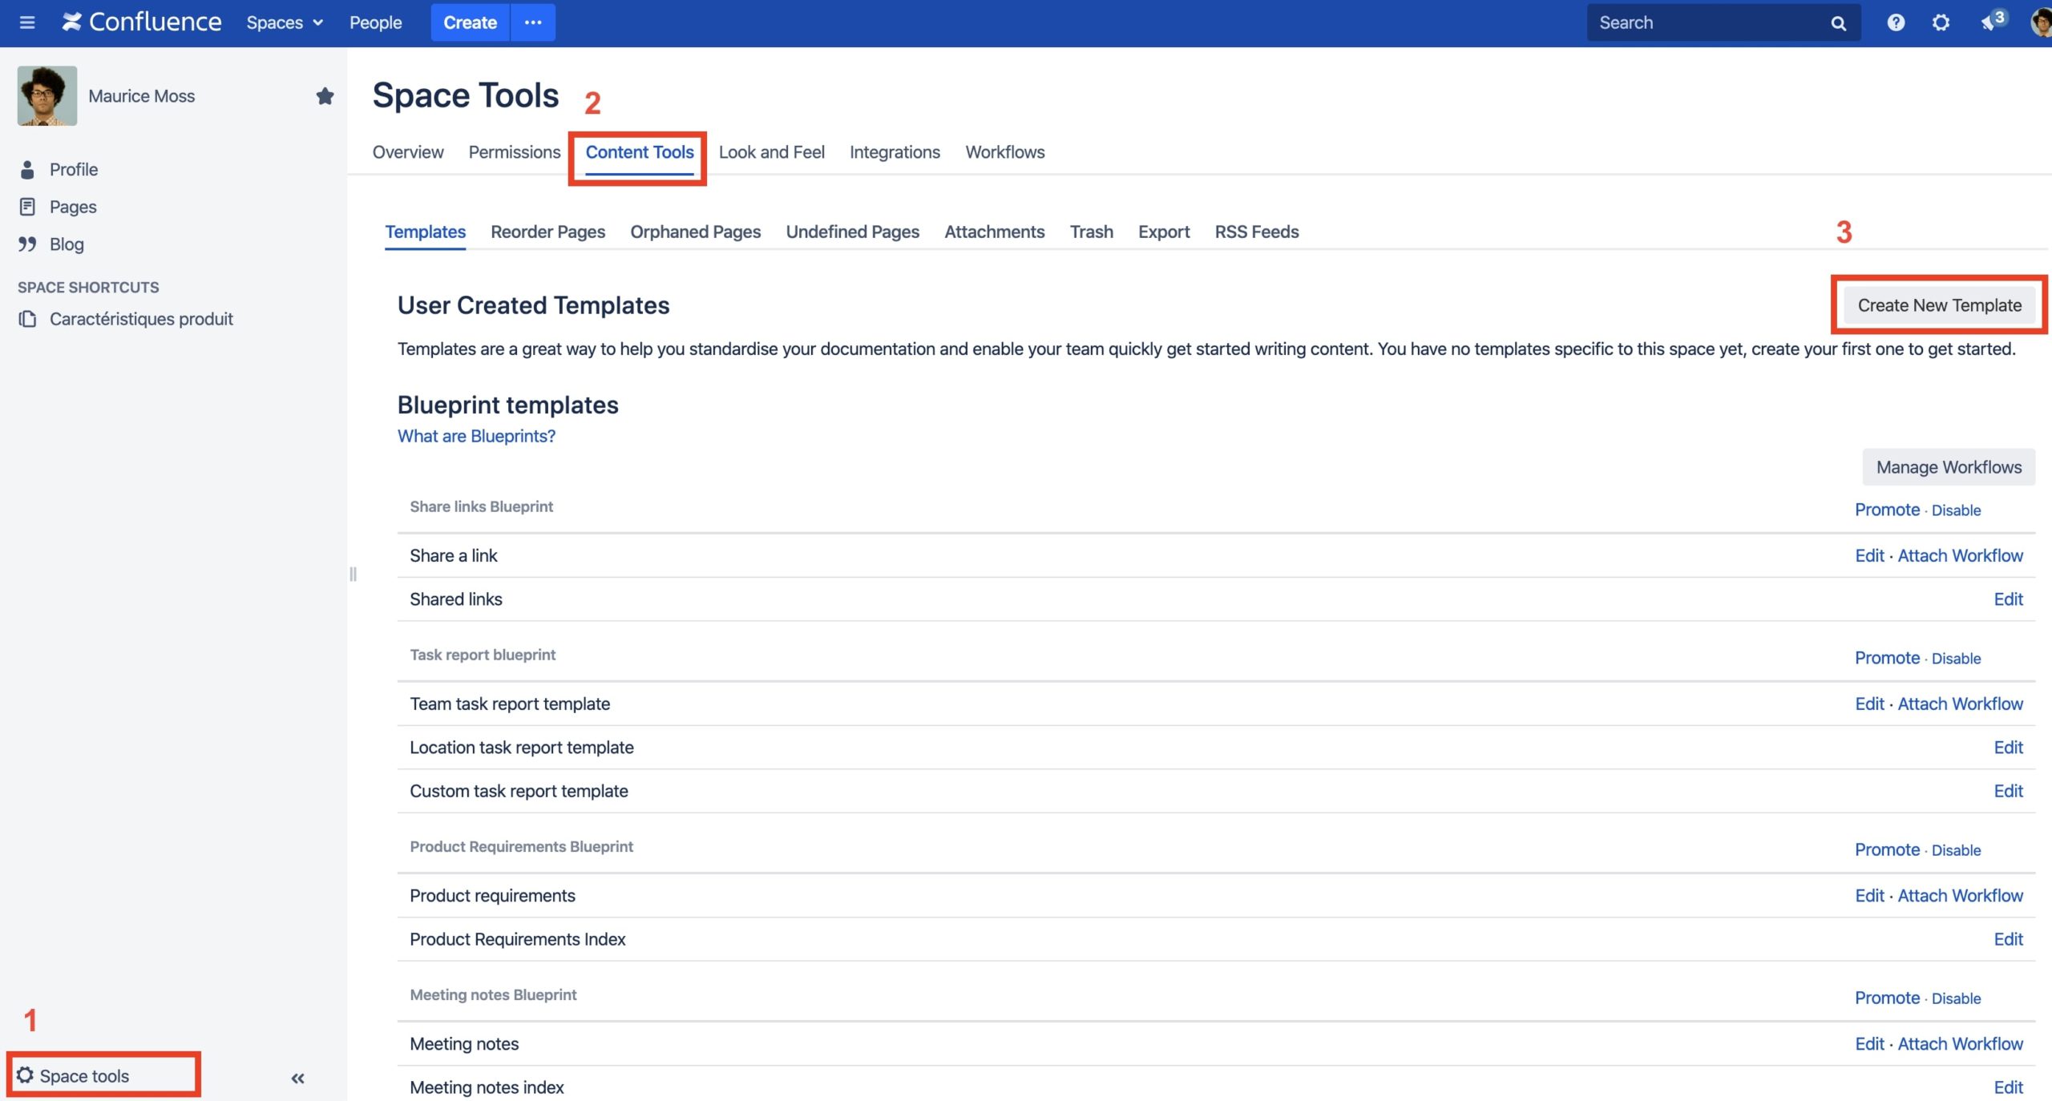The width and height of the screenshot is (2052, 1101).
Task: Open the What are Blueprints? link
Action: click(x=476, y=436)
